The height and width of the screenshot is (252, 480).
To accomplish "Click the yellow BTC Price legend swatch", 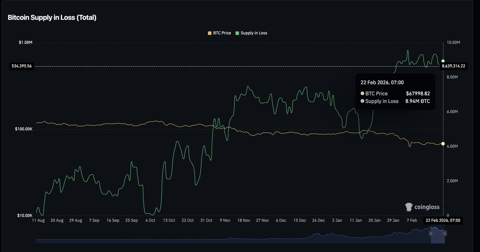I will 210,33.
